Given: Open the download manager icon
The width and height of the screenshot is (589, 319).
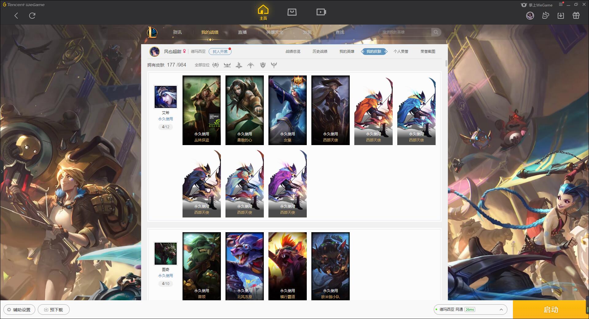Looking at the screenshot, I should coord(561,16).
